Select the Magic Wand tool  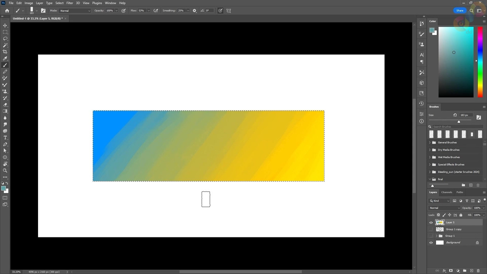click(5, 45)
